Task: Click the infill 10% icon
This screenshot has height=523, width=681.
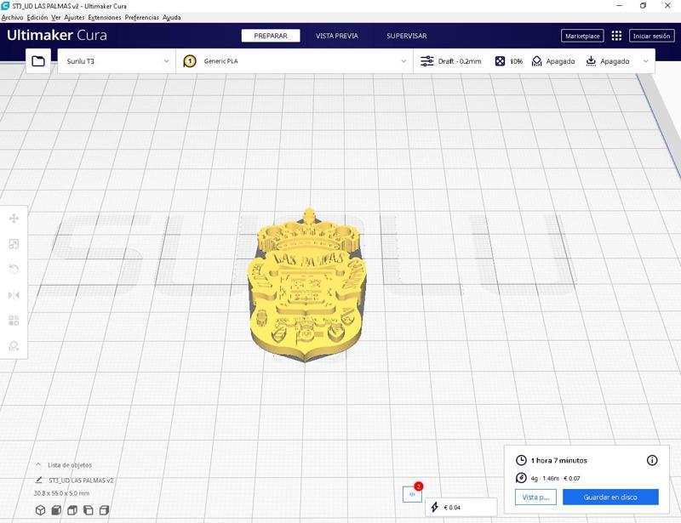Action: (500, 61)
